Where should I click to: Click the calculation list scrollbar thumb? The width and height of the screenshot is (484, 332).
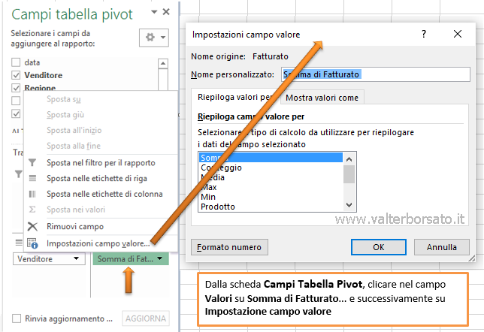point(349,174)
